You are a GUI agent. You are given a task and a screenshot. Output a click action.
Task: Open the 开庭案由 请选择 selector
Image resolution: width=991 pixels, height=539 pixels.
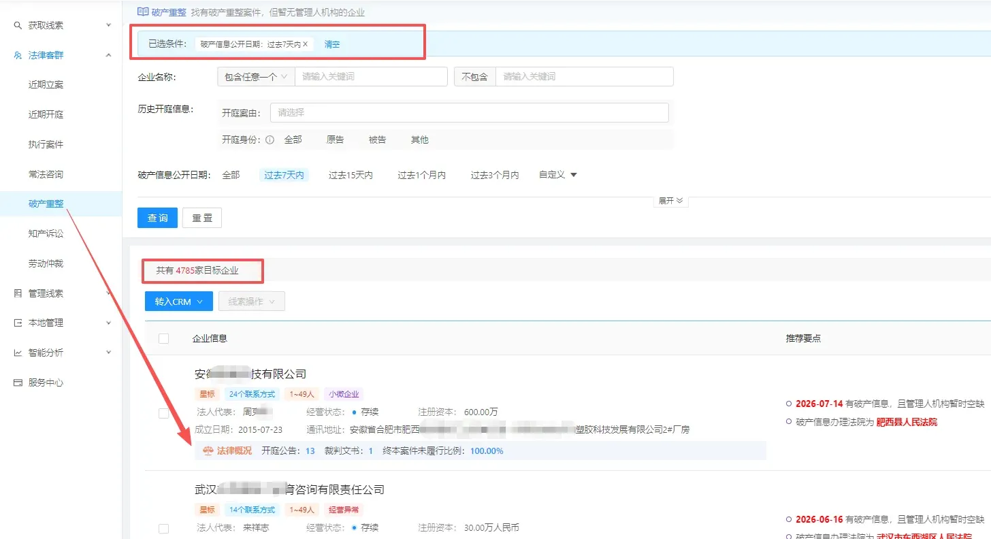470,112
